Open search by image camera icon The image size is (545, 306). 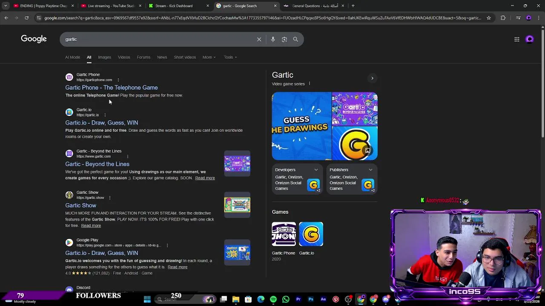(x=284, y=39)
